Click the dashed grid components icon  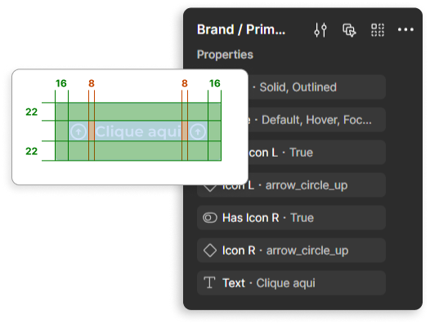[378, 30]
